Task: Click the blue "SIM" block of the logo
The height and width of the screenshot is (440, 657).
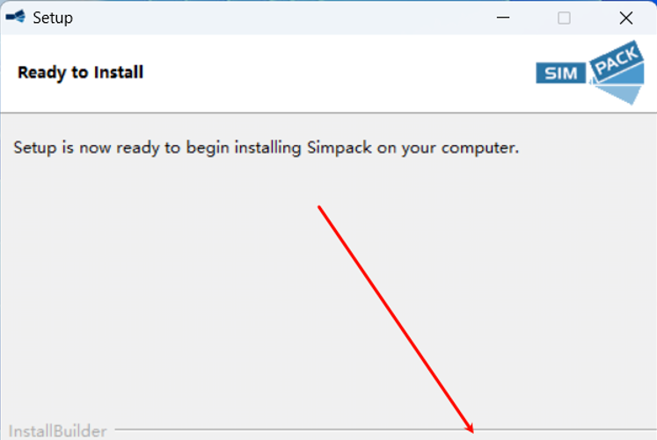Action: coord(559,74)
